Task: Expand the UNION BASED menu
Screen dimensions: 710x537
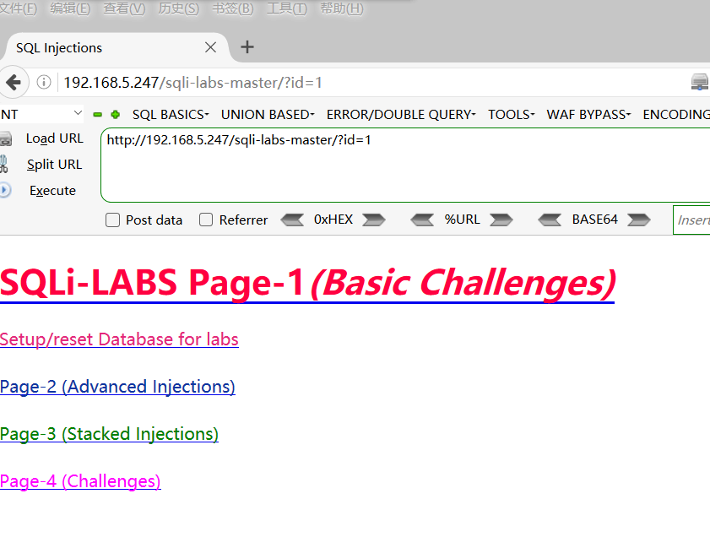Action: [268, 115]
